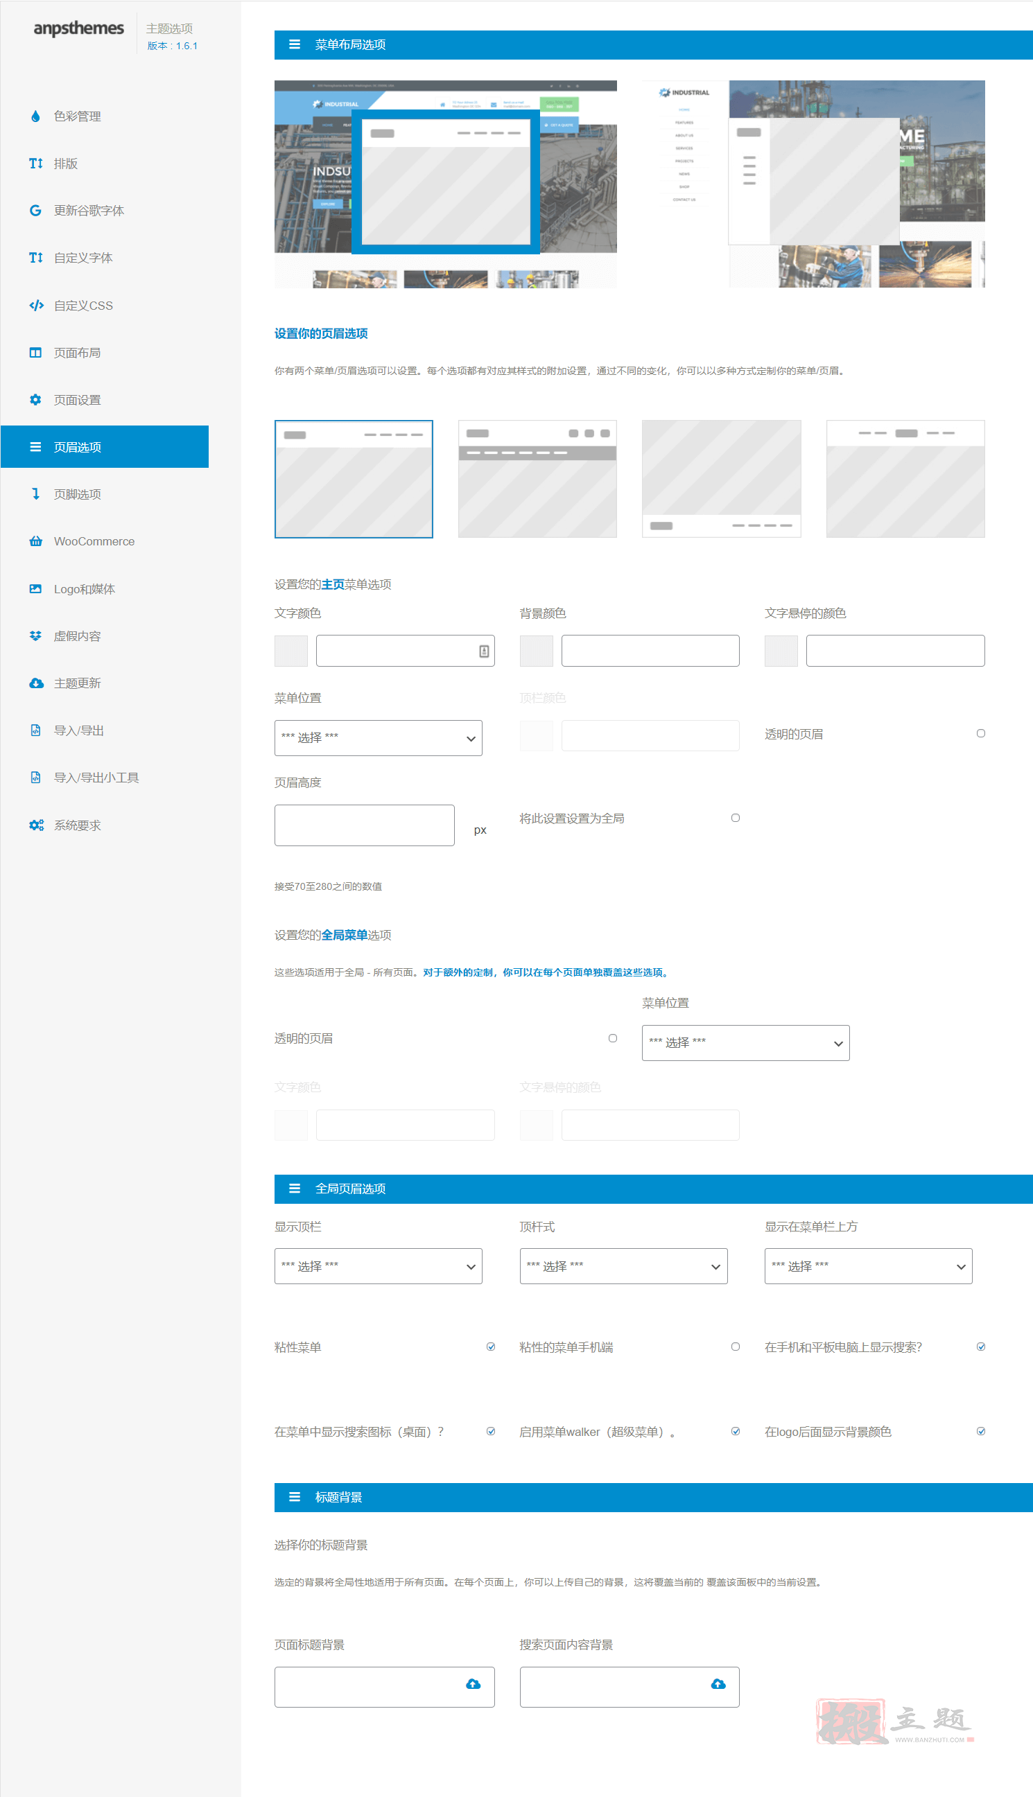Click the gear icon for 页面设置
1033x1797 pixels.
[x=35, y=400]
